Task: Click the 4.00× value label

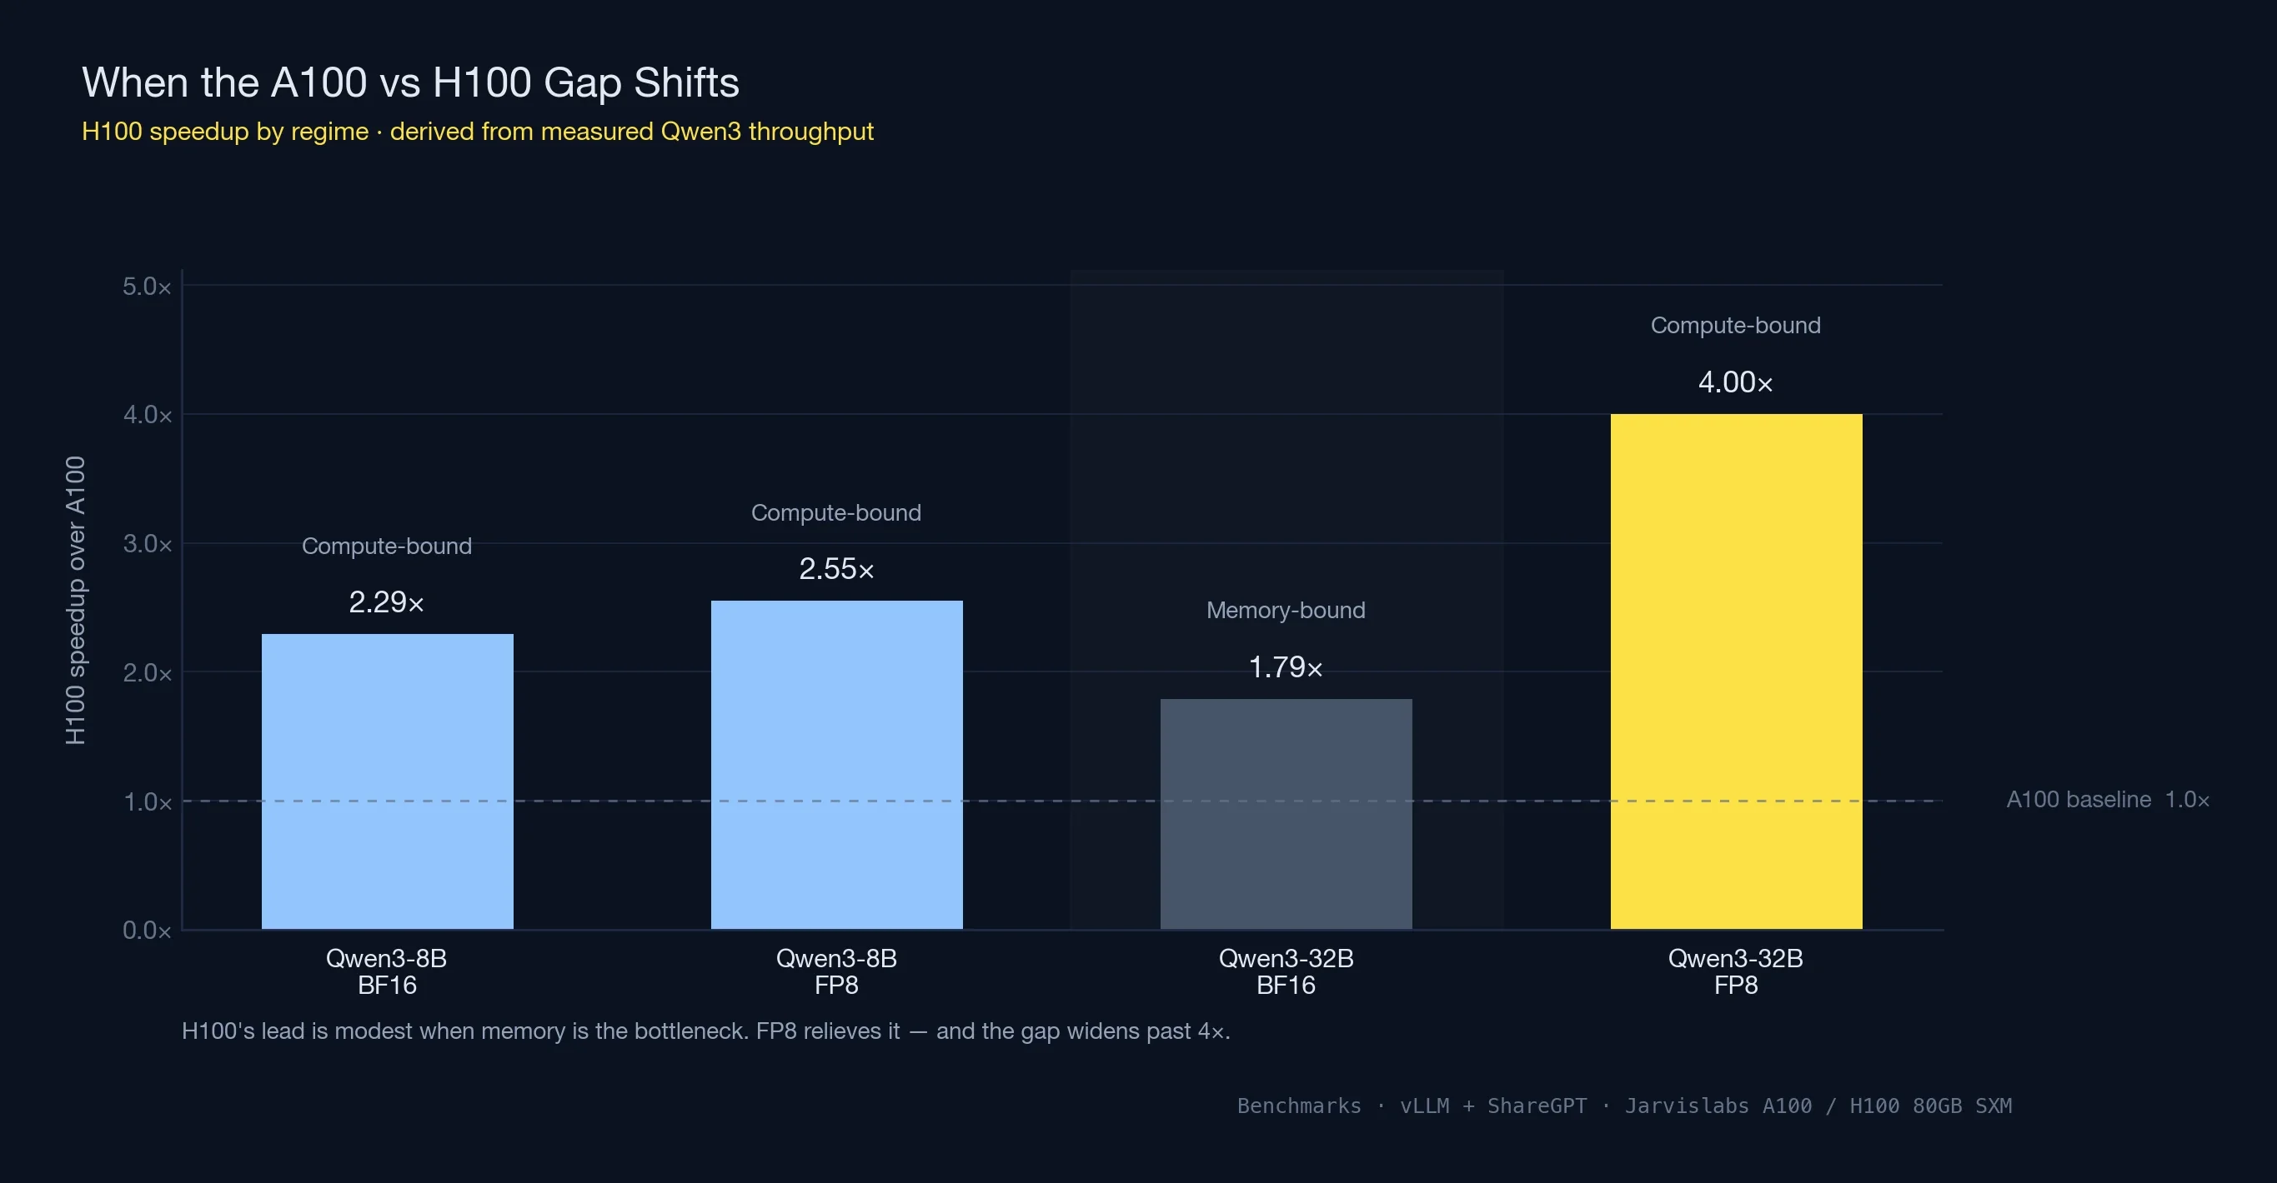Action: tap(1734, 382)
